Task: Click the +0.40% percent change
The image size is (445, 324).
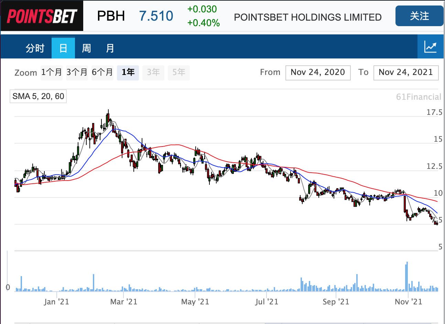Action: [203, 23]
